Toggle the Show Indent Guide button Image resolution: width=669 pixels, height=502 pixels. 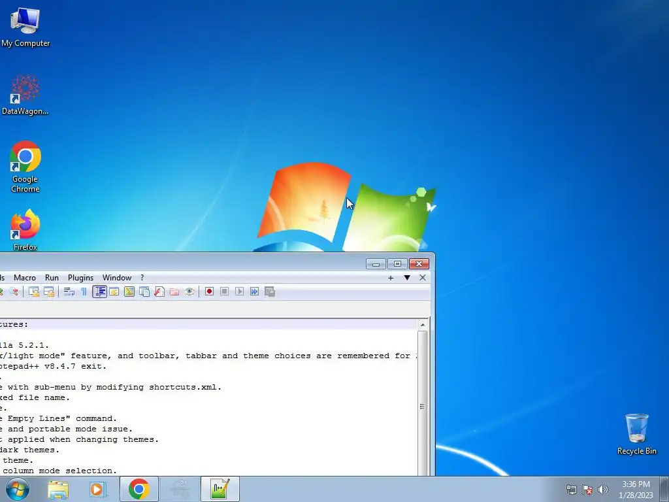click(x=99, y=292)
